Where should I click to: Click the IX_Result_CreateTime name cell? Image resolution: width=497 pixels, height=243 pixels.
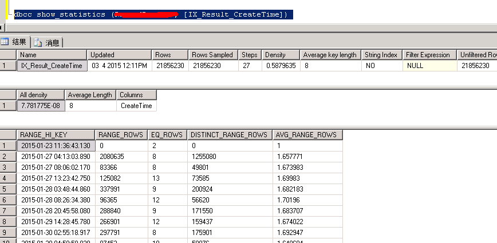coord(52,66)
